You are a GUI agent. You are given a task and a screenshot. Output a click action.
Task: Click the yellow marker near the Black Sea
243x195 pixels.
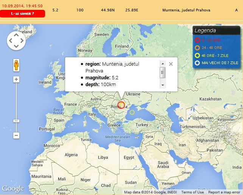point(132,112)
